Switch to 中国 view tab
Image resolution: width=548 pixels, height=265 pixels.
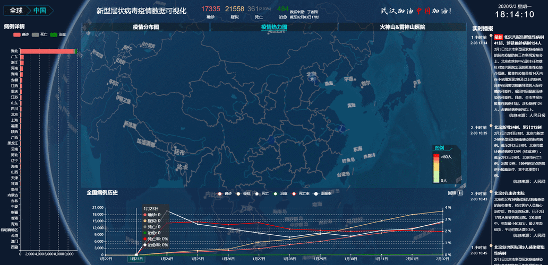click(x=40, y=10)
